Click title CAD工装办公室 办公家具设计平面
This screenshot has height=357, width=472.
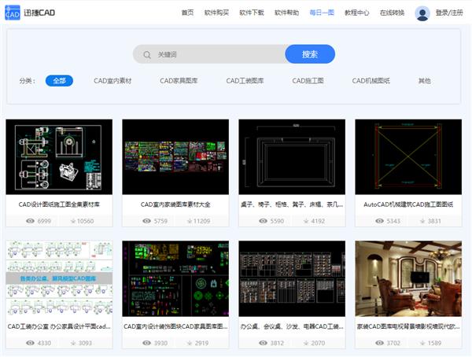point(59,326)
